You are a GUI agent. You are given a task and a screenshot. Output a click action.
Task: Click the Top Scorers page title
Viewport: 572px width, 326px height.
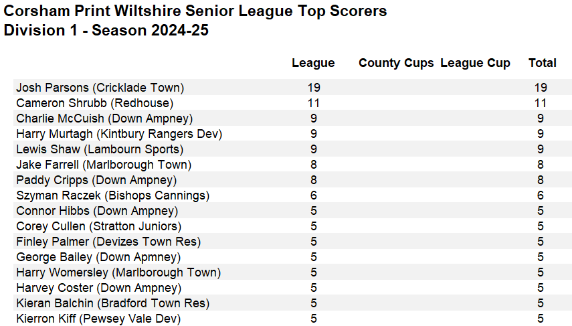click(x=195, y=11)
